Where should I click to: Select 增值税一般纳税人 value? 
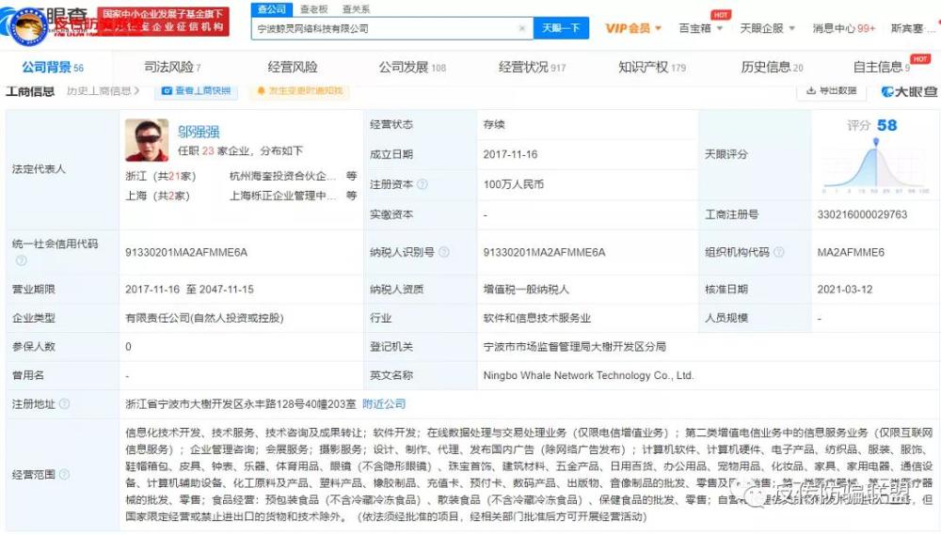[526, 289]
